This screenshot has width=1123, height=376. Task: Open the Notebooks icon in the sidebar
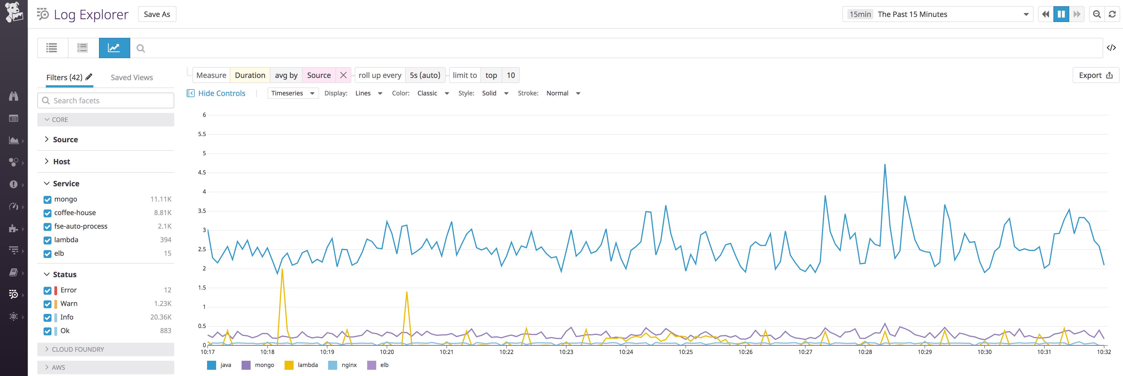(x=14, y=272)
